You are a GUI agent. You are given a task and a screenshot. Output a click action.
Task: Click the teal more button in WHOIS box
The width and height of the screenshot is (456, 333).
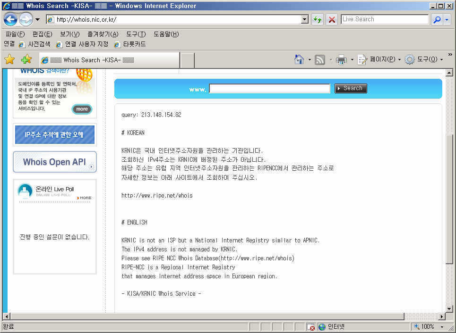click(x=82, y=109)
